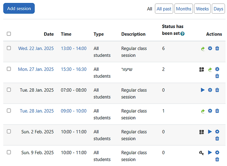Switch to Days view

coord(218,9)
